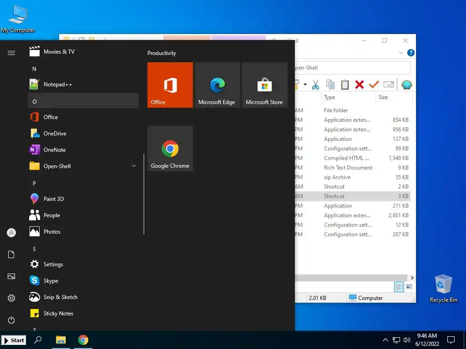Click the letter O section header

click(x=83, y=101)
